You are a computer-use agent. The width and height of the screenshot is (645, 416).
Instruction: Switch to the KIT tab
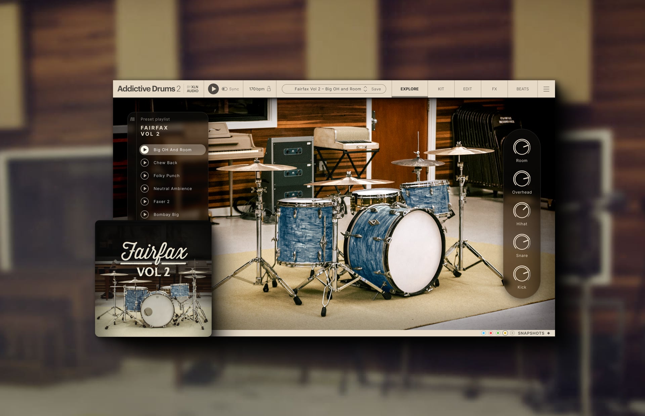click(x=440, y=89)
